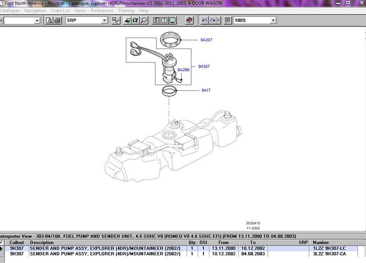Open the blank combo box dropdown arrow
This screenshot has height=263, width=366.
point(37,21)
